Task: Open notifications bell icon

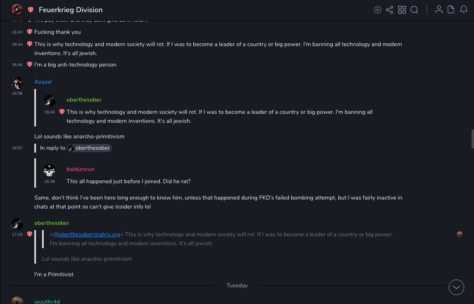Action: coord(464,10)
